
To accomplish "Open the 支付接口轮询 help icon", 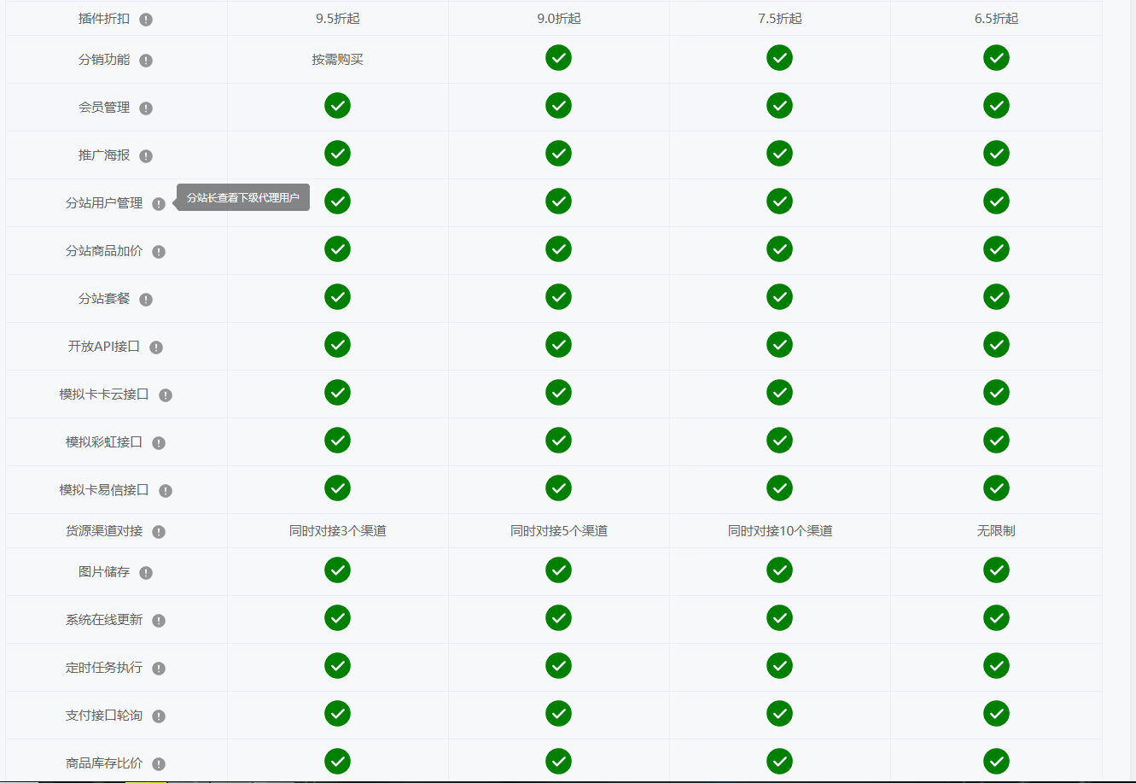I will point(159,716).
